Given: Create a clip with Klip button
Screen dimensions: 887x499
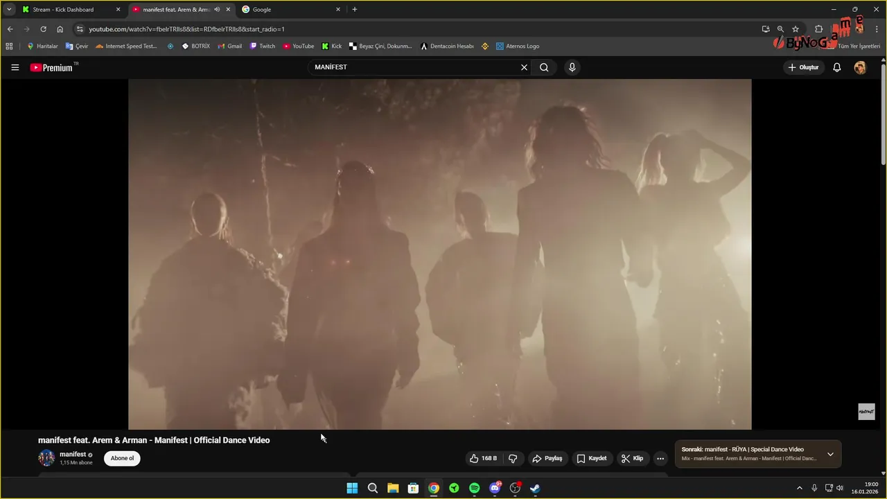Looking at the screenshot, I should point(632,458).
